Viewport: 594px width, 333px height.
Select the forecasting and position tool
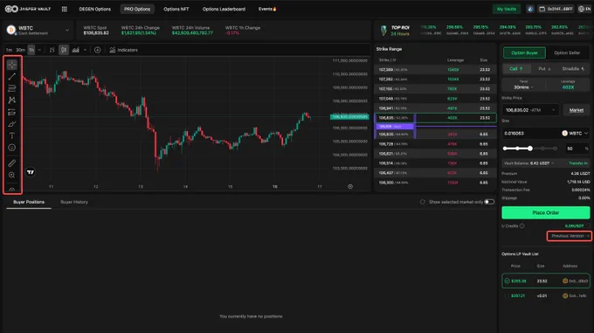point(11,112)
